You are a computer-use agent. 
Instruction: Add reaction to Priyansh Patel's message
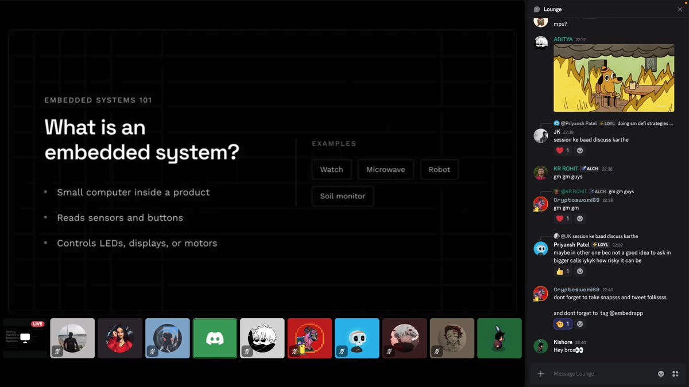click(580, 271)
